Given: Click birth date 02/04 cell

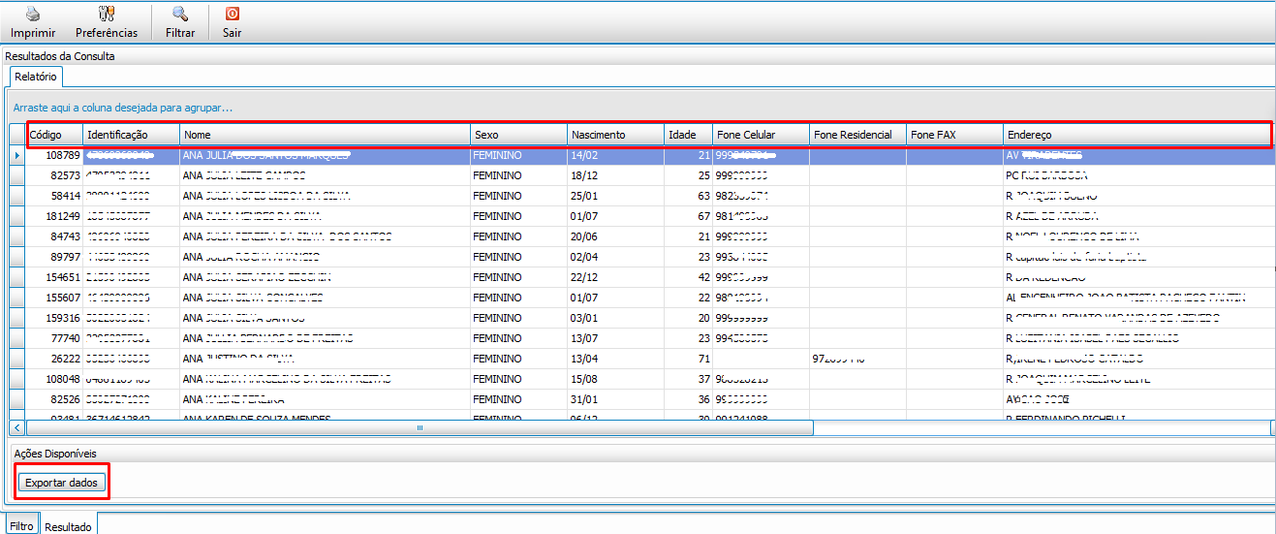Looking at the screenshot, I should pos(615,257).
